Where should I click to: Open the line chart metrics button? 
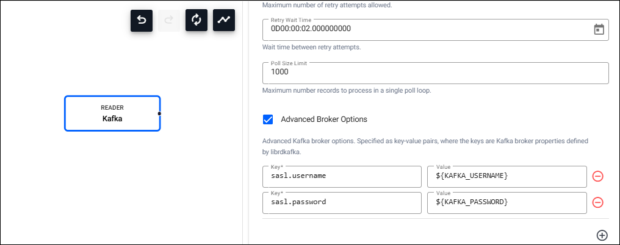point(224,20)
